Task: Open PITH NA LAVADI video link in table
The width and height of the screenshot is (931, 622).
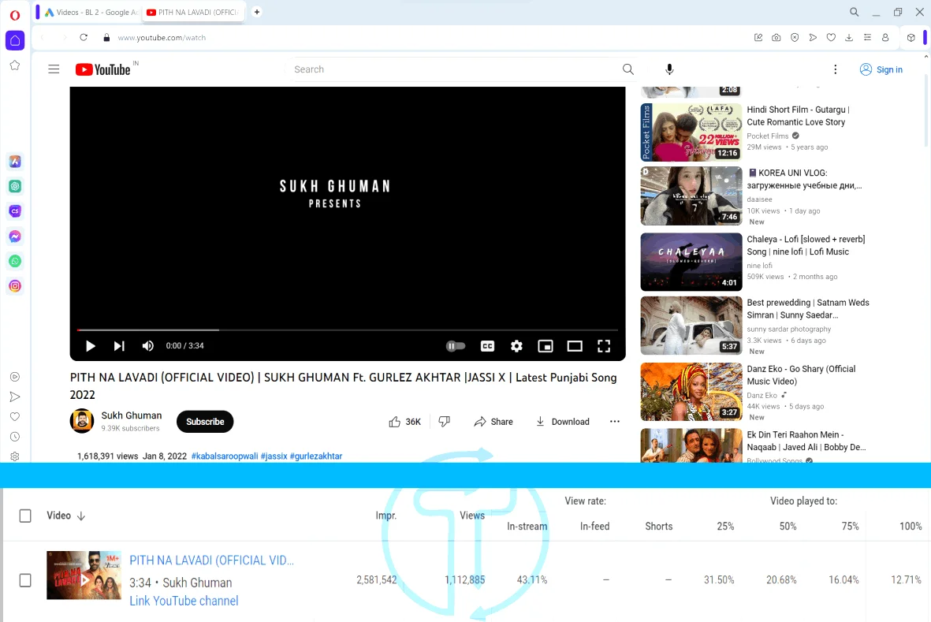Action: click(211, 561)
